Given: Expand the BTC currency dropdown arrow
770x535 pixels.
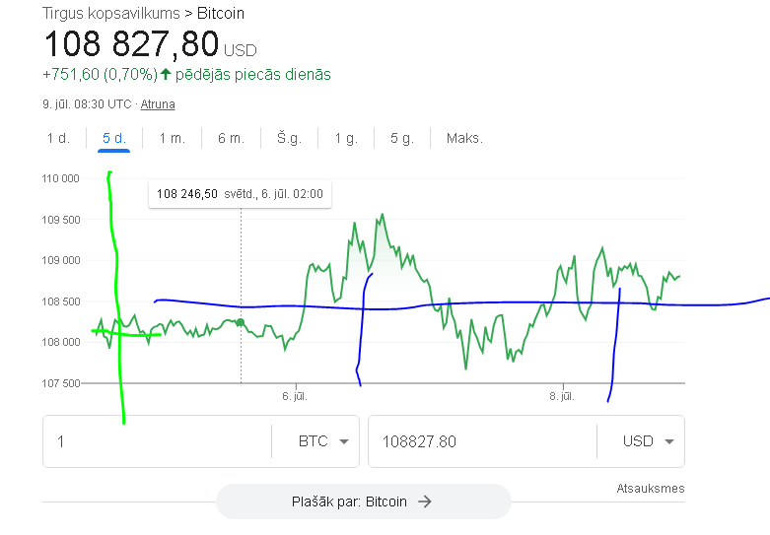Looking at the screenshot, I should (x=344, y=441).
